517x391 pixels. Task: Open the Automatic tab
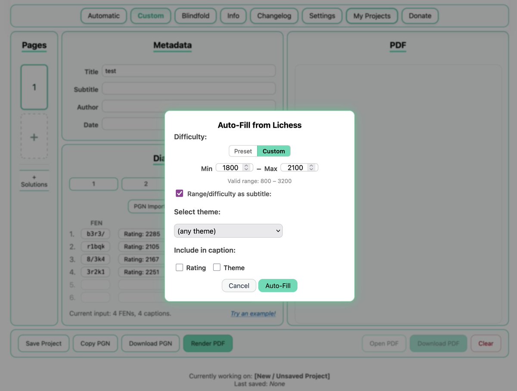point(104,16)
